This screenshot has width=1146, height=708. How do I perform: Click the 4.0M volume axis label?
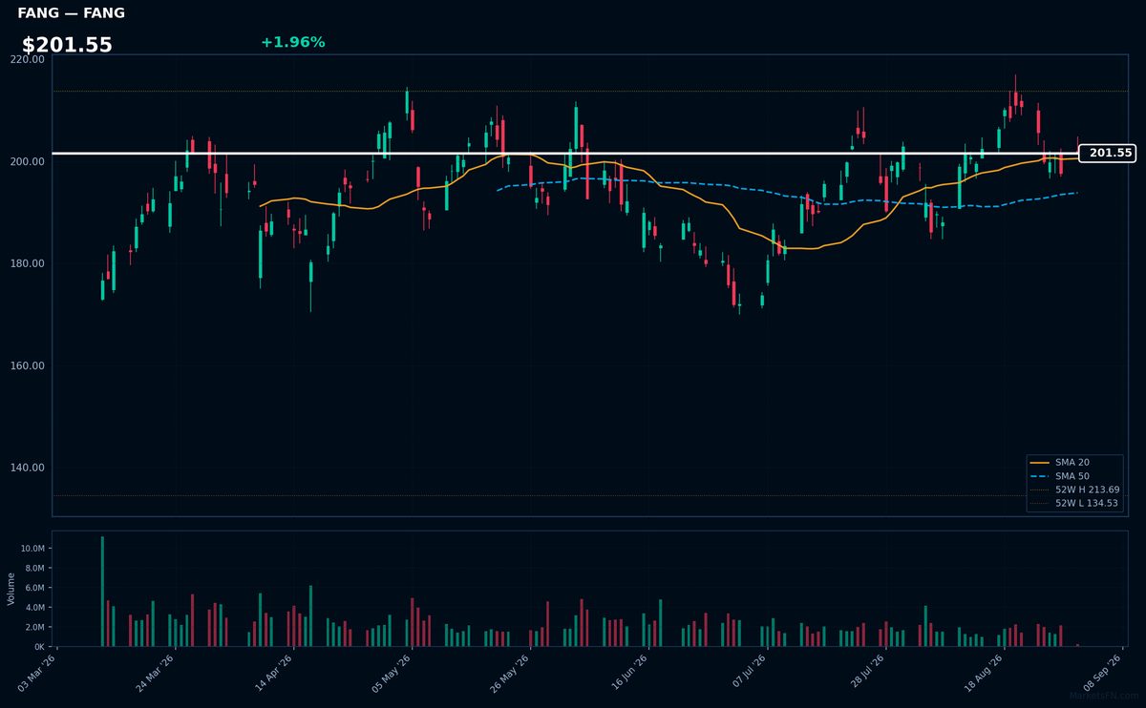pos(33,608)
